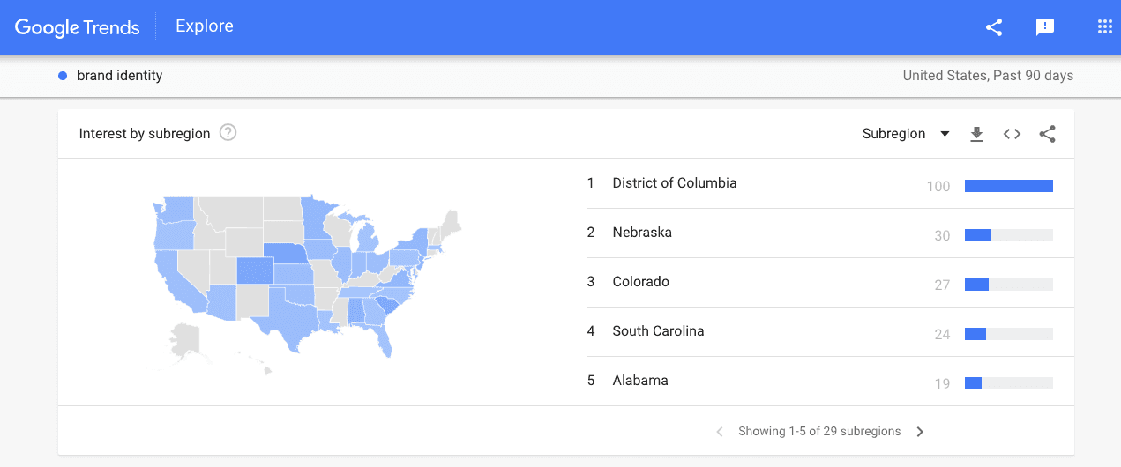
Task: Go to next page of subregions
Action: click(920, 432)
